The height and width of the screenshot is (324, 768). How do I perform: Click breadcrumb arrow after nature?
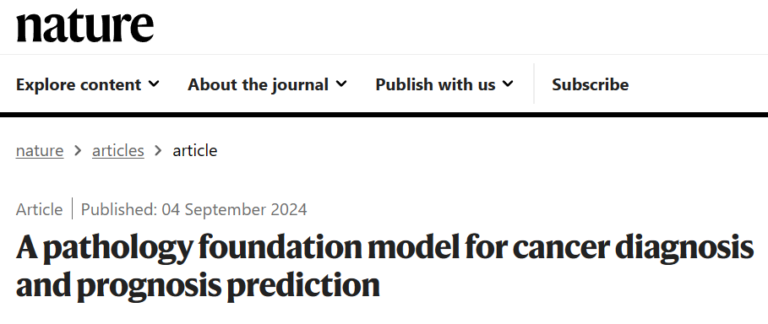click(x=78, y=151)
